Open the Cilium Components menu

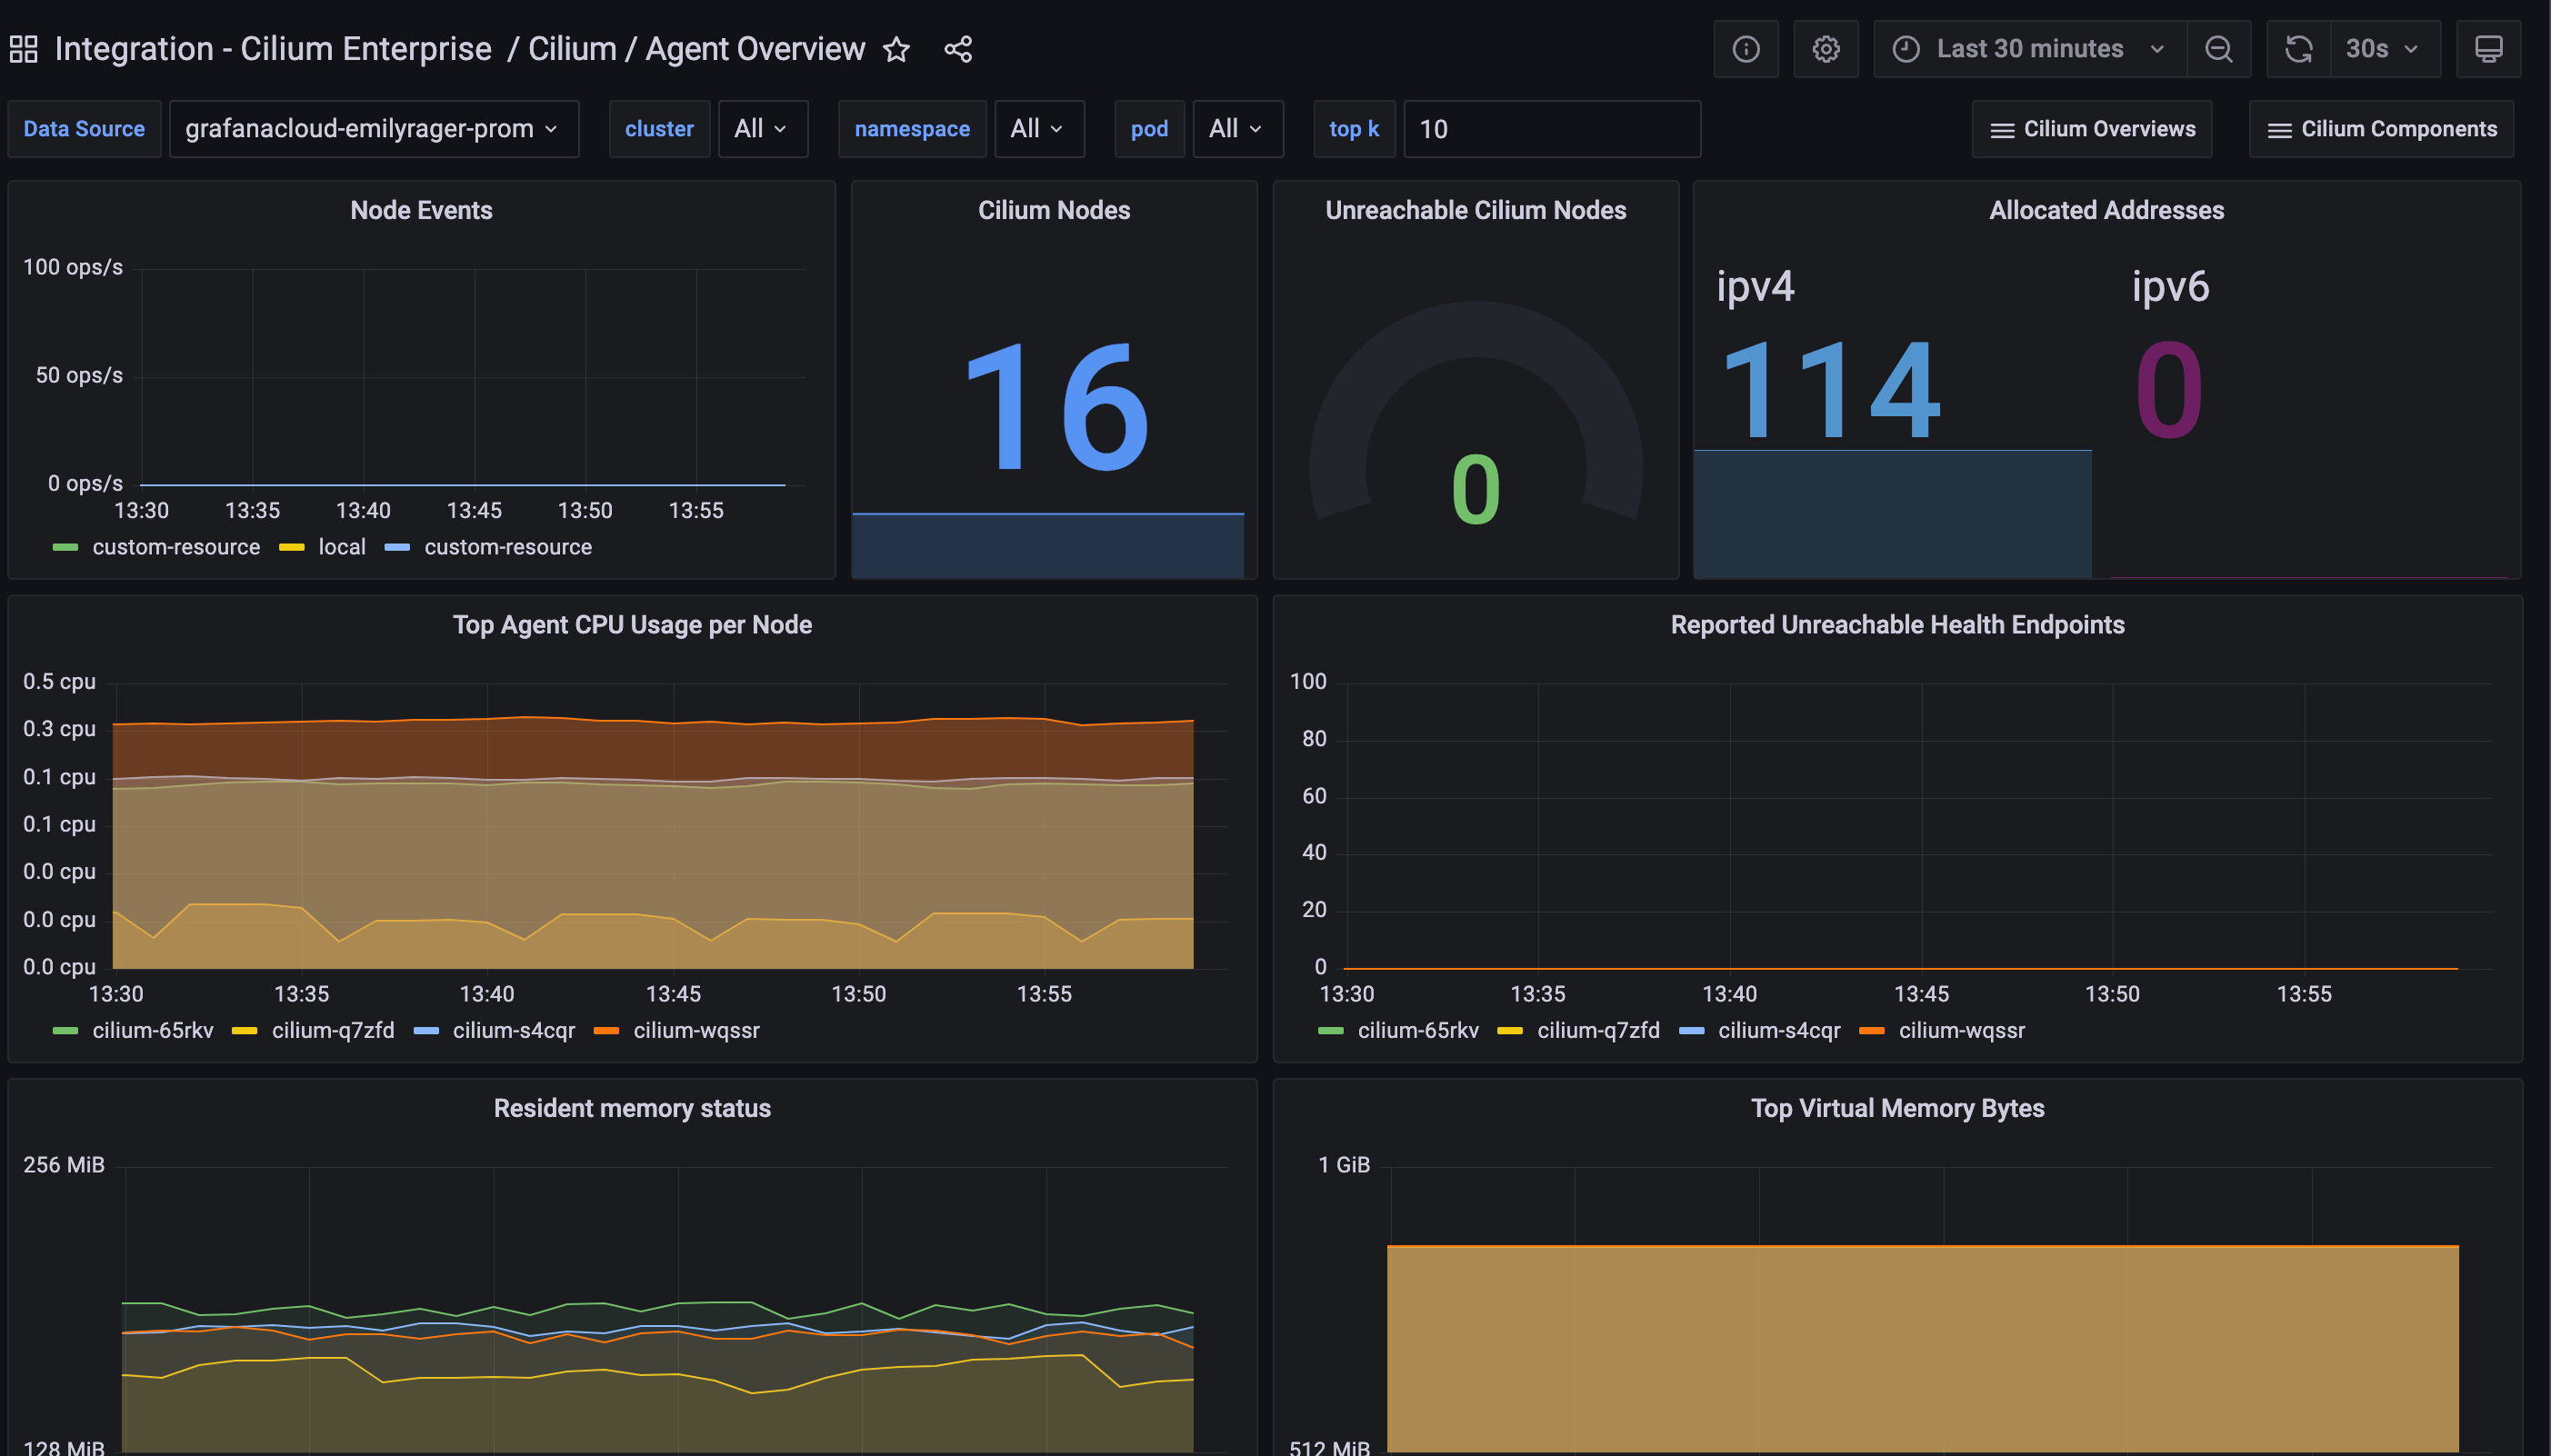tap(2382, 129)
